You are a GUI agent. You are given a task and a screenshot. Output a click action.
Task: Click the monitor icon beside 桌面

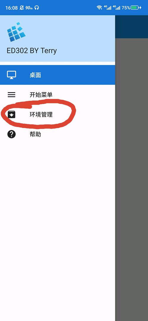click(x=12, y=75)
